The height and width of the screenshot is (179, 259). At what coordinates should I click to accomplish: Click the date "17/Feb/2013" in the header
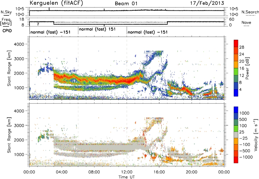(x=207, y=3)
